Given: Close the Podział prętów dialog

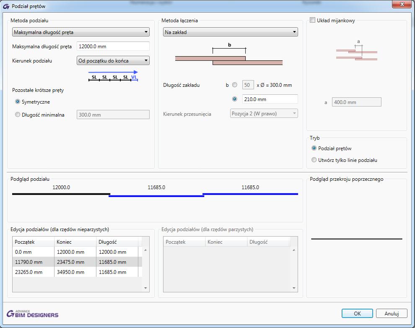Looking at the screenshot, I should tap(402, 4).
